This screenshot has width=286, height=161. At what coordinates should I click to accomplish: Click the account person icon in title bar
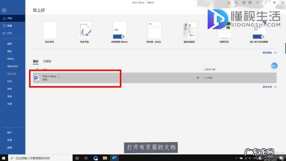(236, 2)
